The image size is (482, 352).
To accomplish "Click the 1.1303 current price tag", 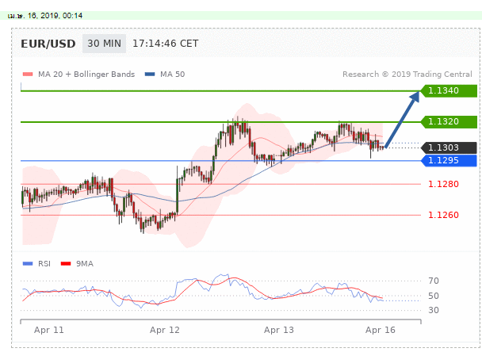I will [x=449, y=147].
